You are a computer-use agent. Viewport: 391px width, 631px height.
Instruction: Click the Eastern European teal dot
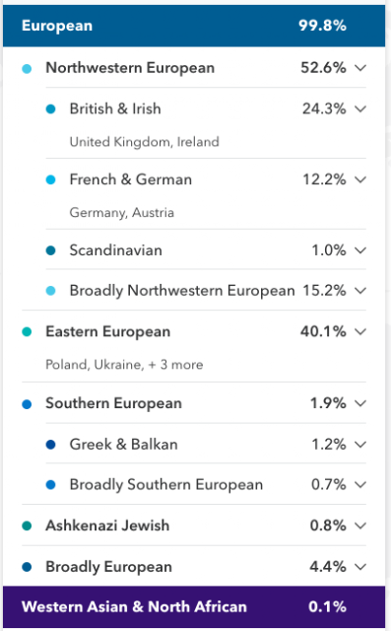point(27,332)
